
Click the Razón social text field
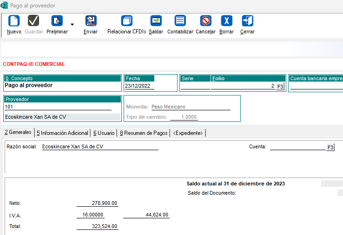pyautogui.click(x=100, y=147)
